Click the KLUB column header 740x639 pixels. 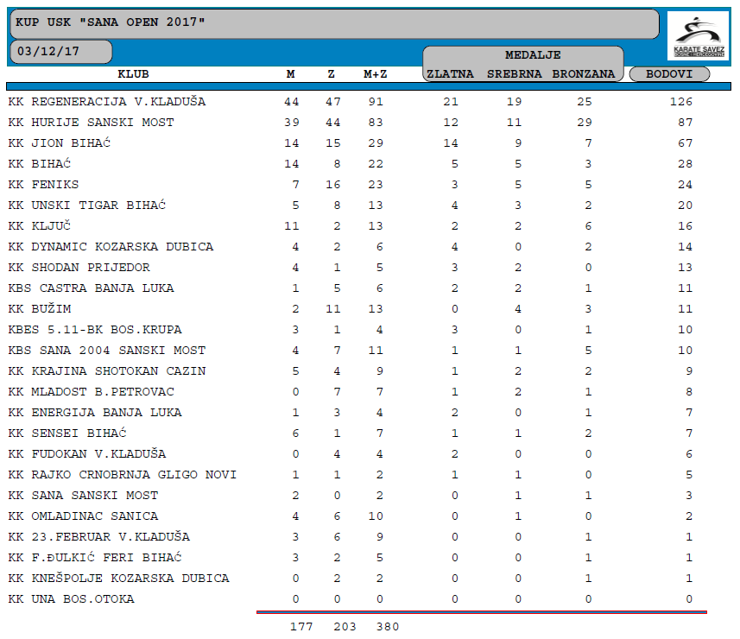tap(132, 74)
